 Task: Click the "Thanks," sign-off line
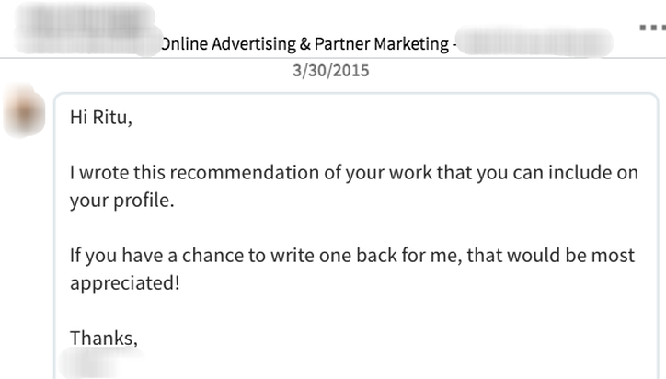[x=103, y=338]
